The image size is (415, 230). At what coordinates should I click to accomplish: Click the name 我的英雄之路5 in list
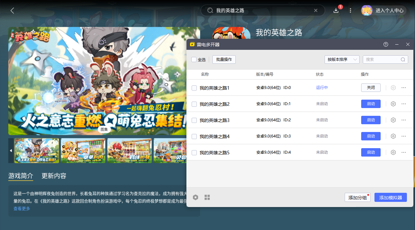coord(215,153)
